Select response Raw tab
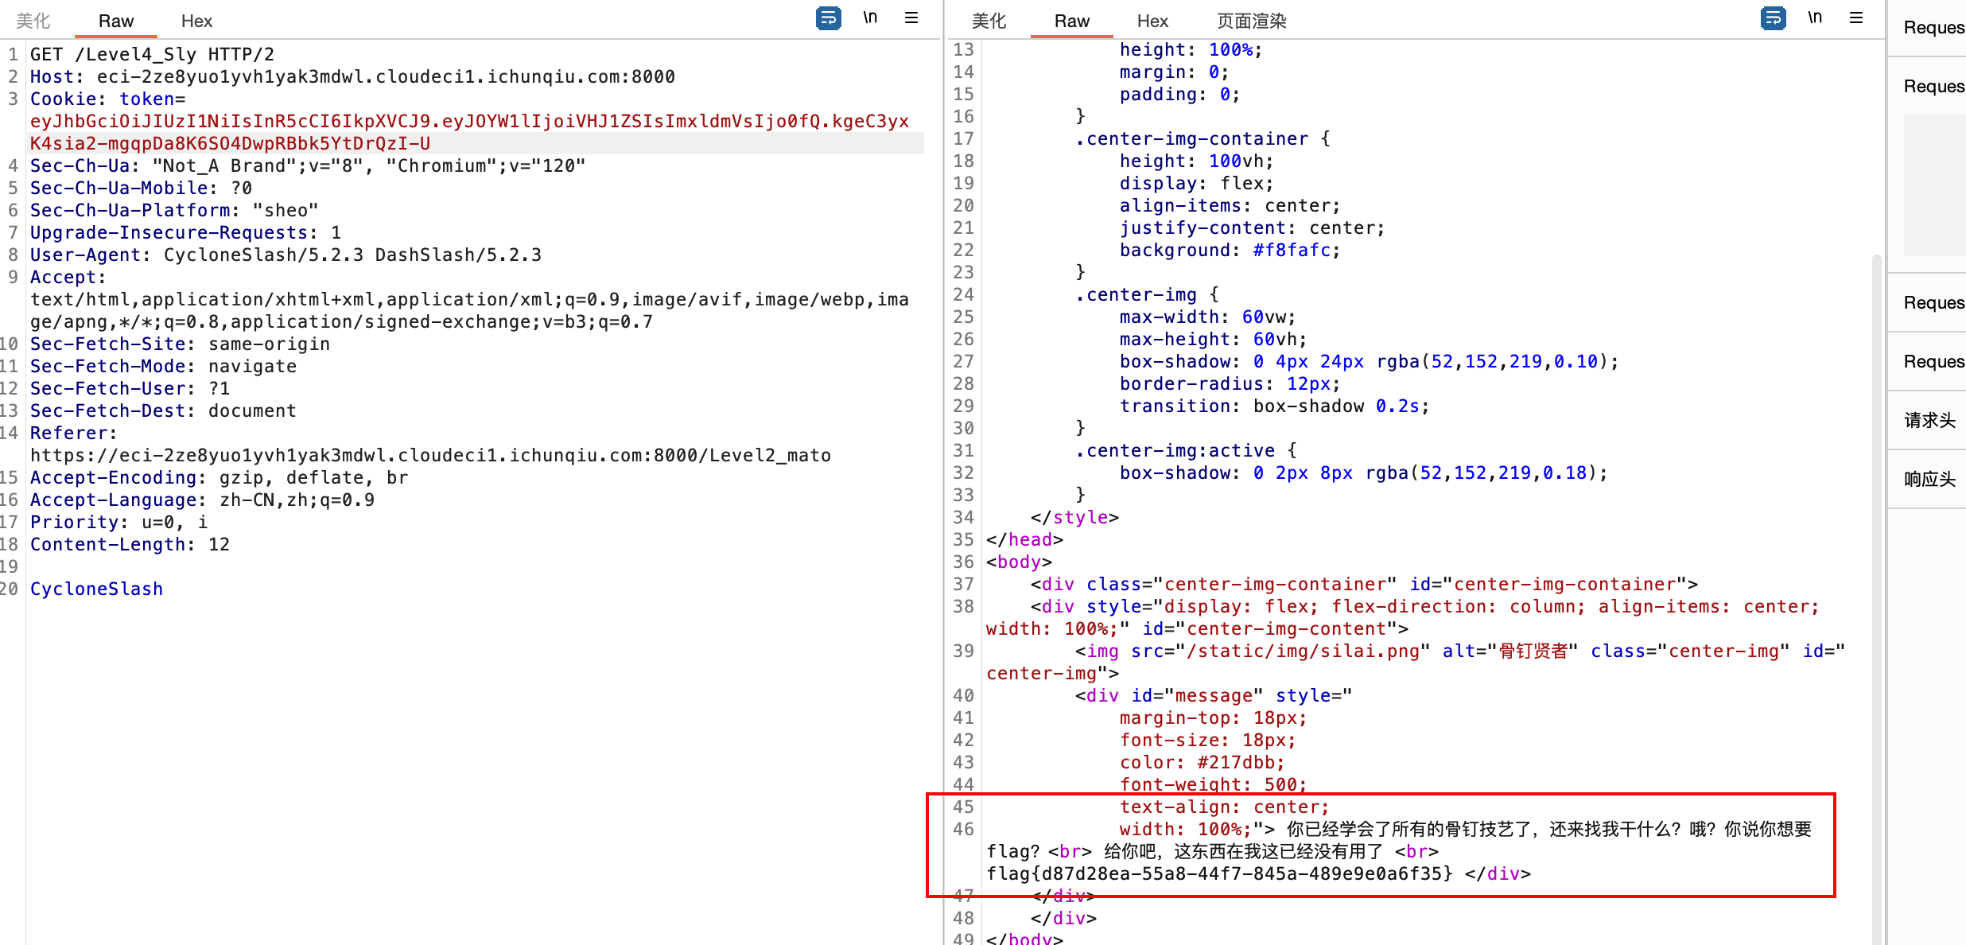The image size is (1966, 945). [1071, 21]
